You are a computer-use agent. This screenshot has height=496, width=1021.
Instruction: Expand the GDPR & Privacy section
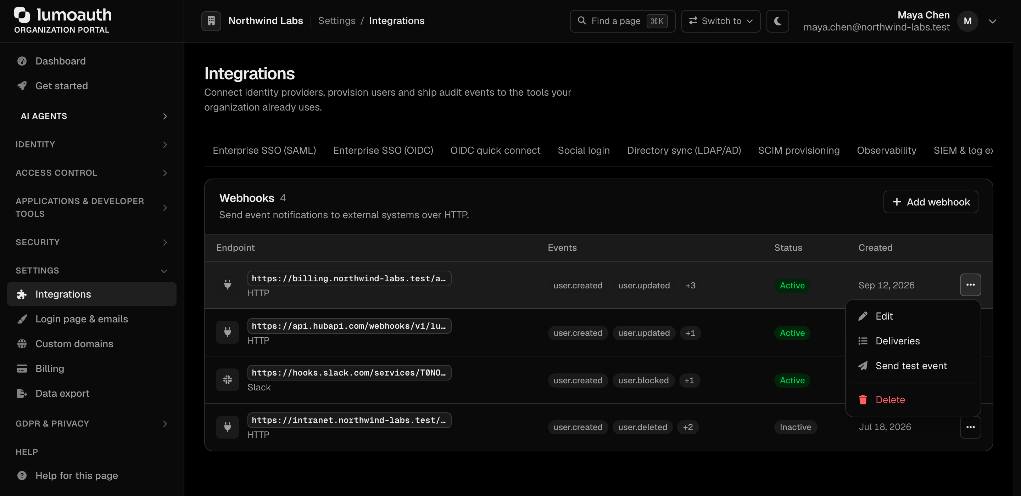92,423
